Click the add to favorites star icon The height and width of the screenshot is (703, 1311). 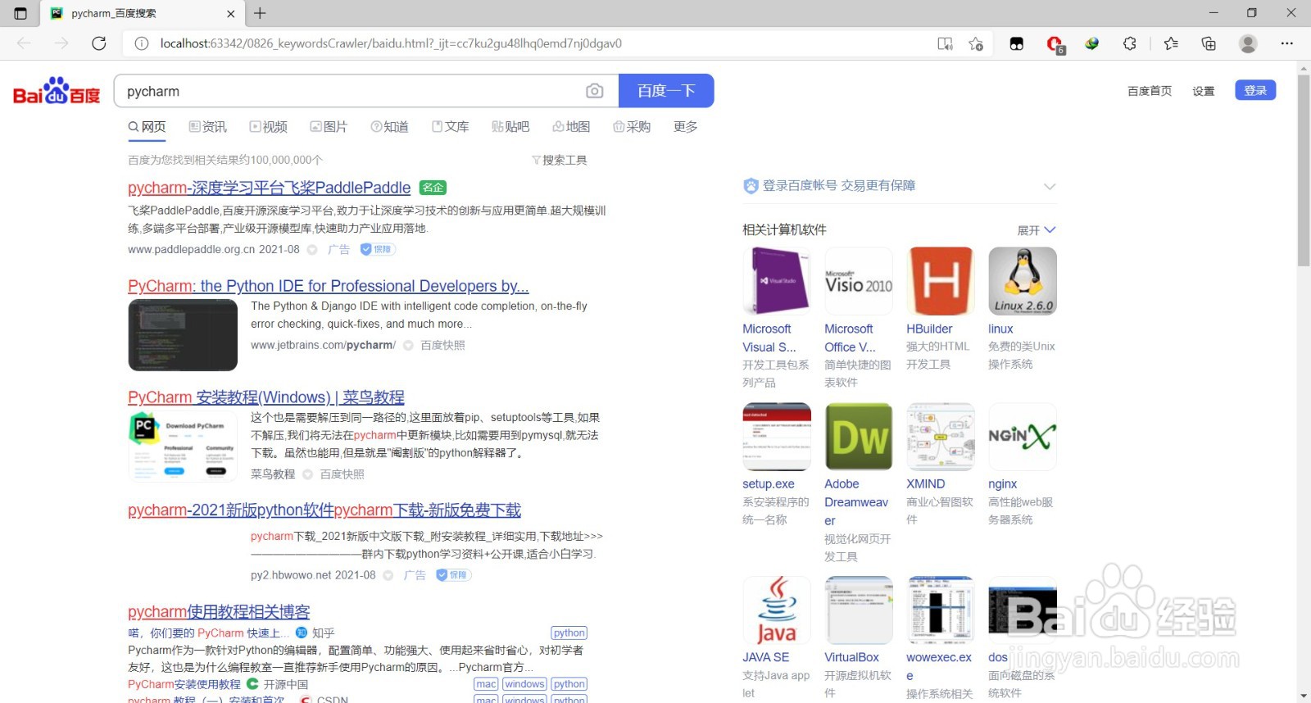976,43
